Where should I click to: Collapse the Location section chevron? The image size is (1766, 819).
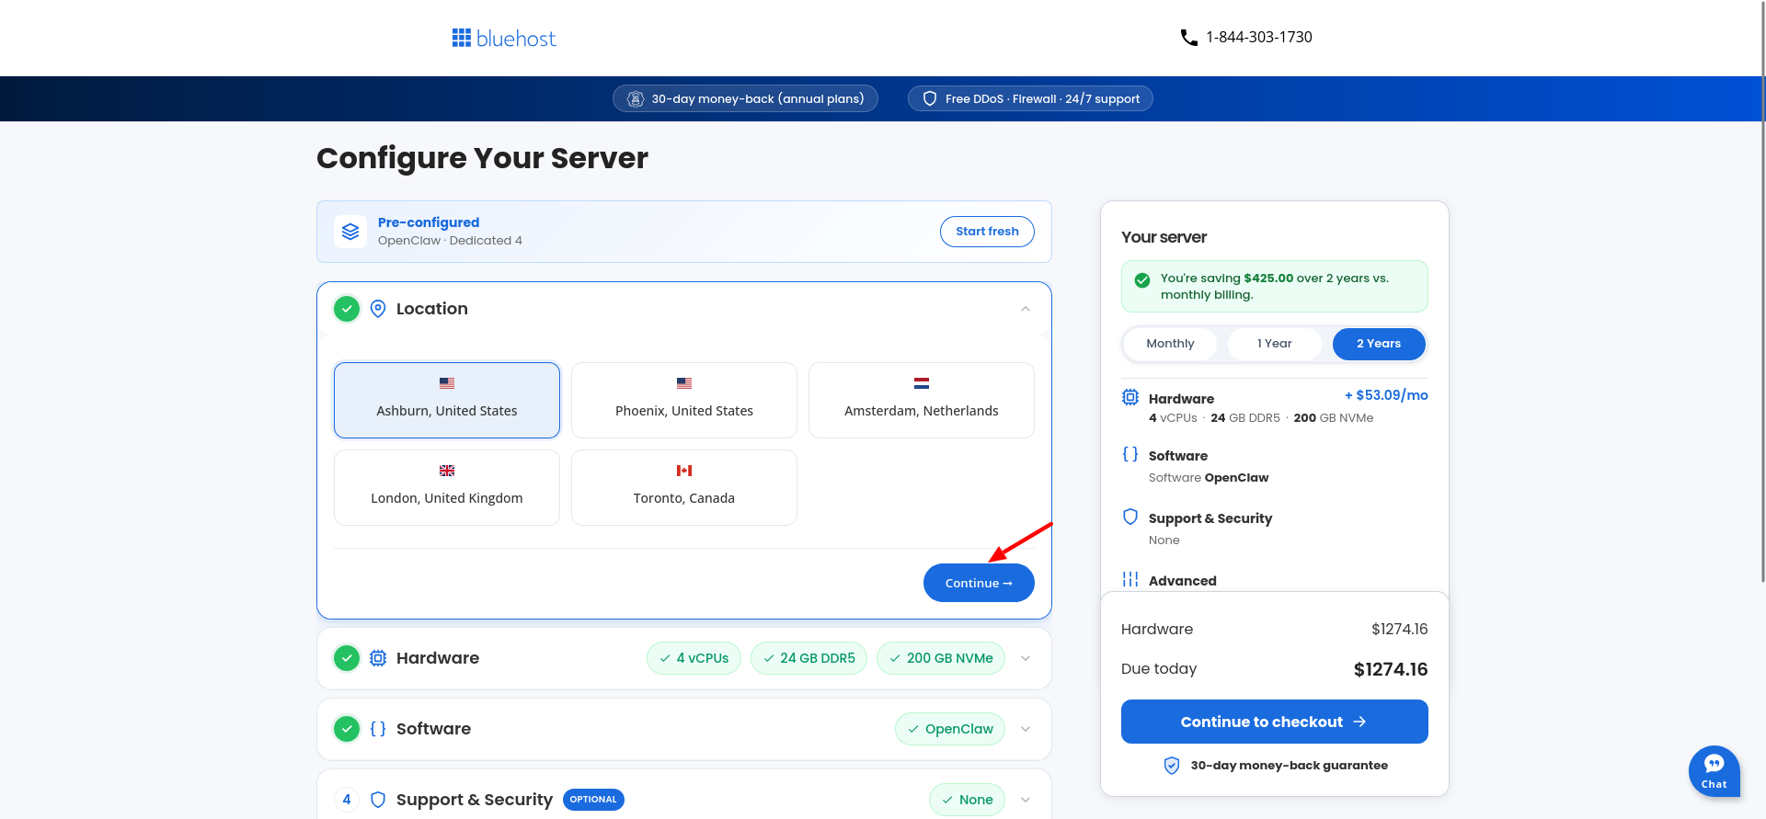[x=1026, y=309]
